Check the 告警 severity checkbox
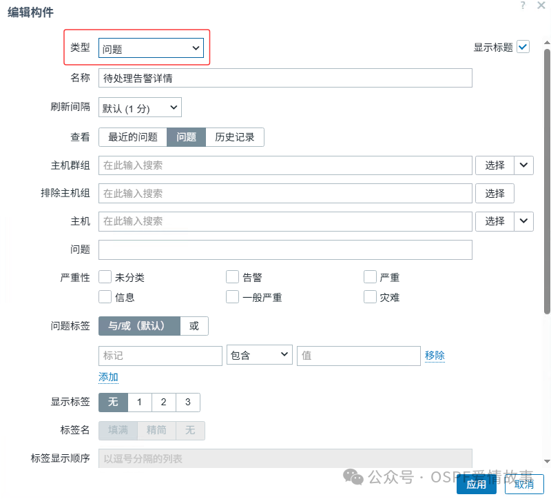 coord(232,277)
